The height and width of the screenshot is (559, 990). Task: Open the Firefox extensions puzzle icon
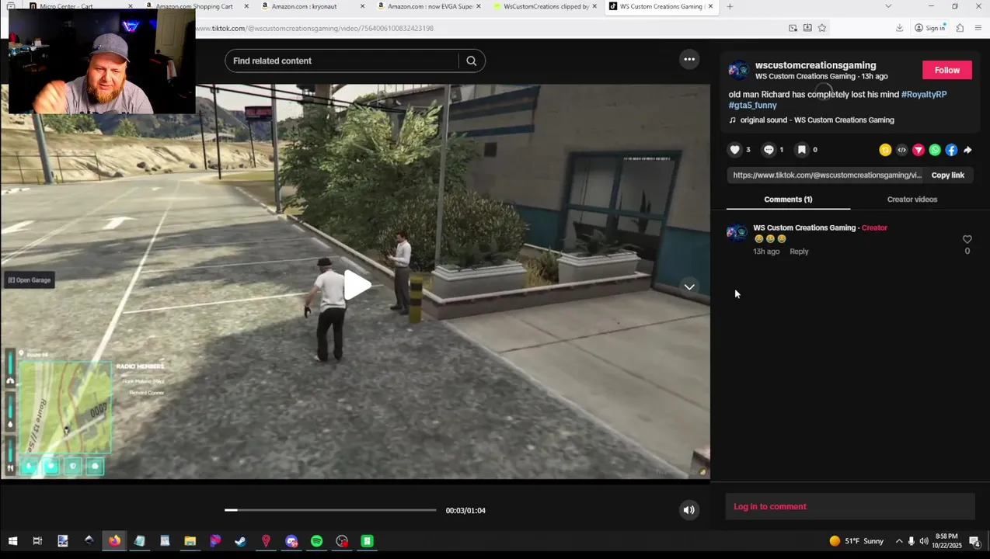click(x=960, y=28)
